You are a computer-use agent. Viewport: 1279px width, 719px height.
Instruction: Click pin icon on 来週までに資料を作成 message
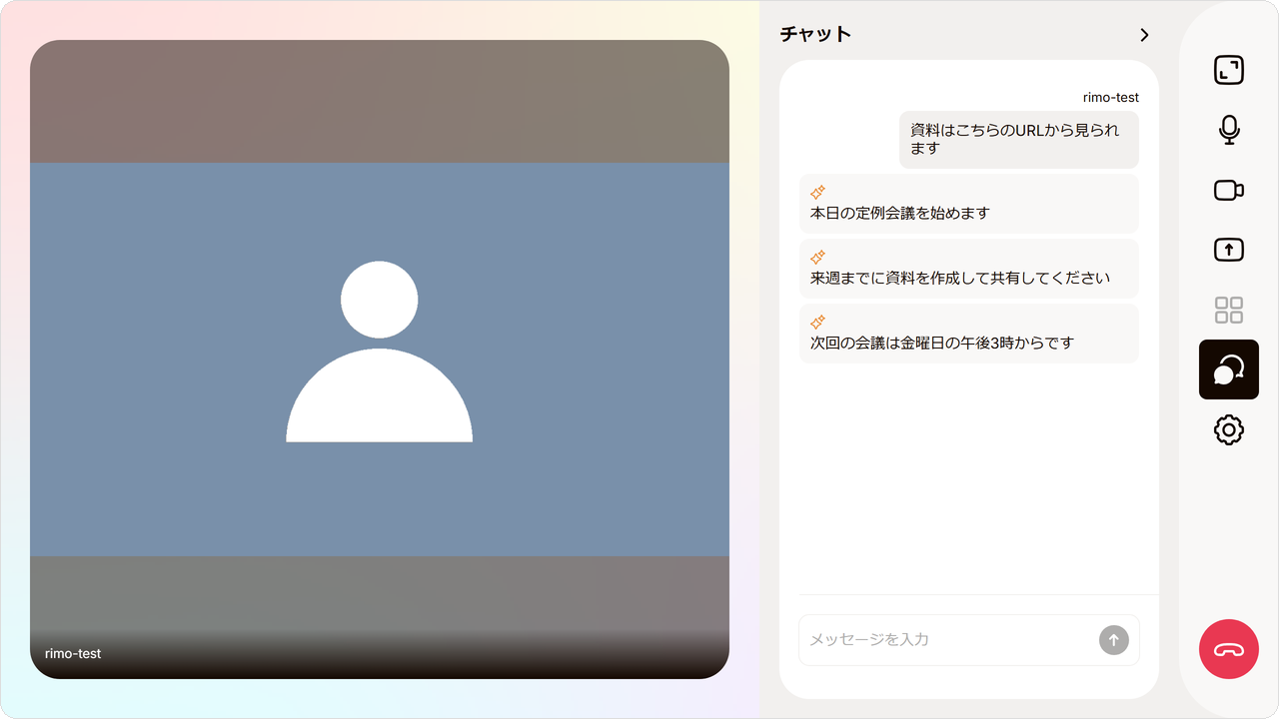(x=817, y=257)
